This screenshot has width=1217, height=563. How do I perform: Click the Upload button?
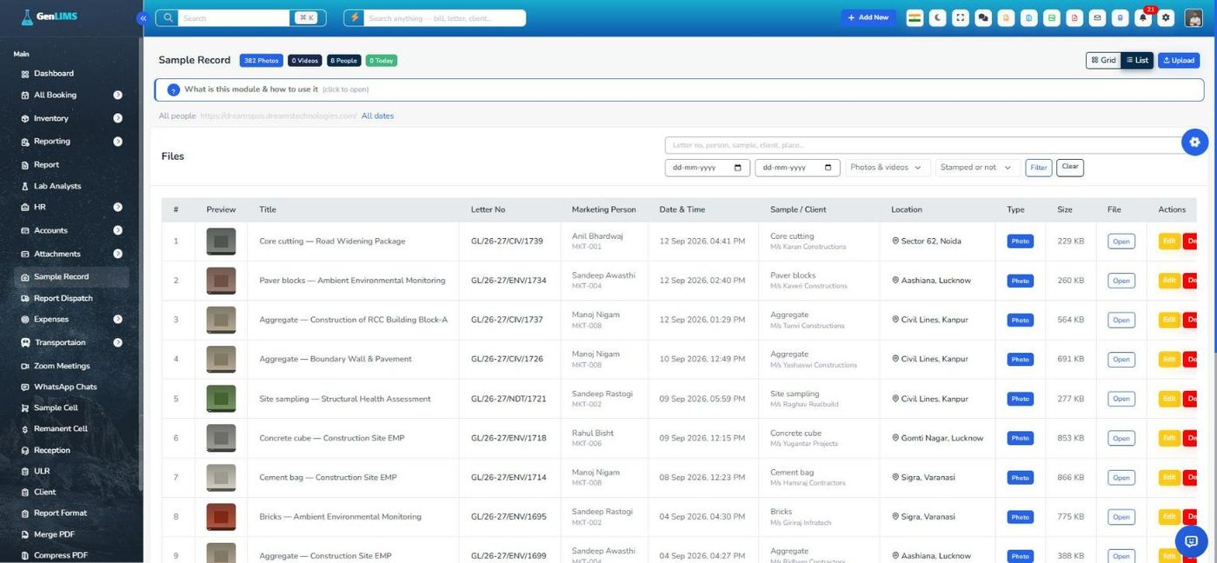1179,60
